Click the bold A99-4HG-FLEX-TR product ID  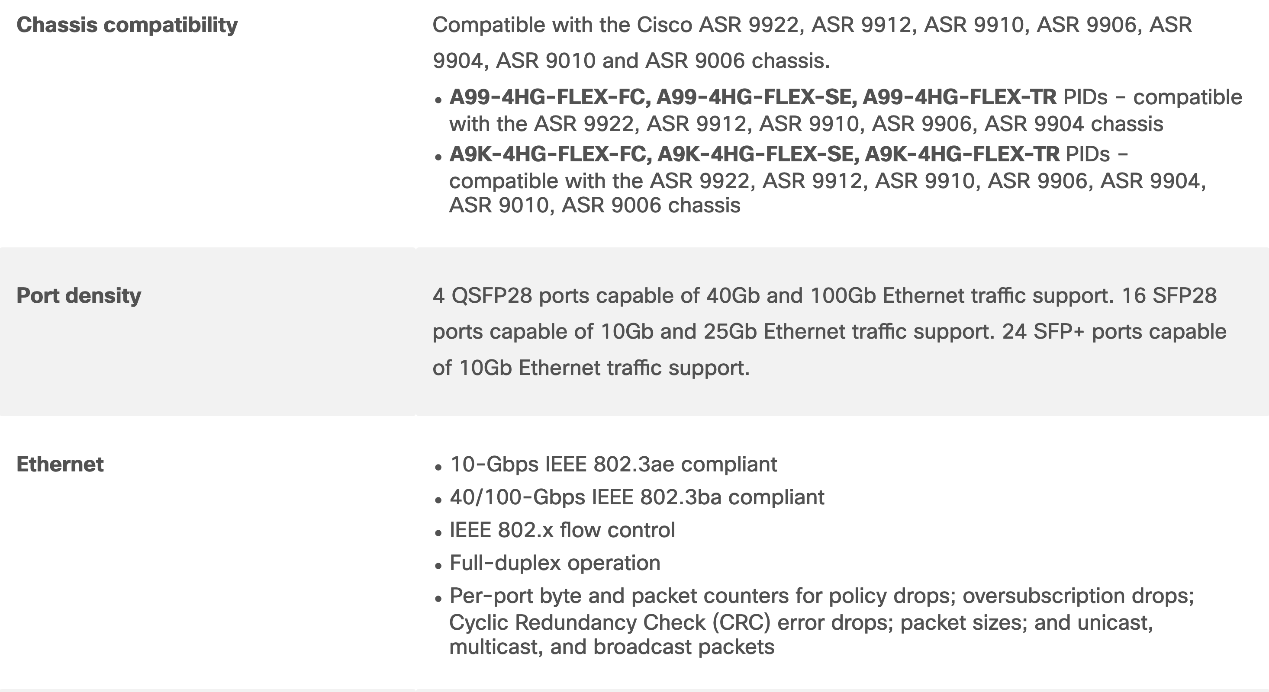pos(959,97)
